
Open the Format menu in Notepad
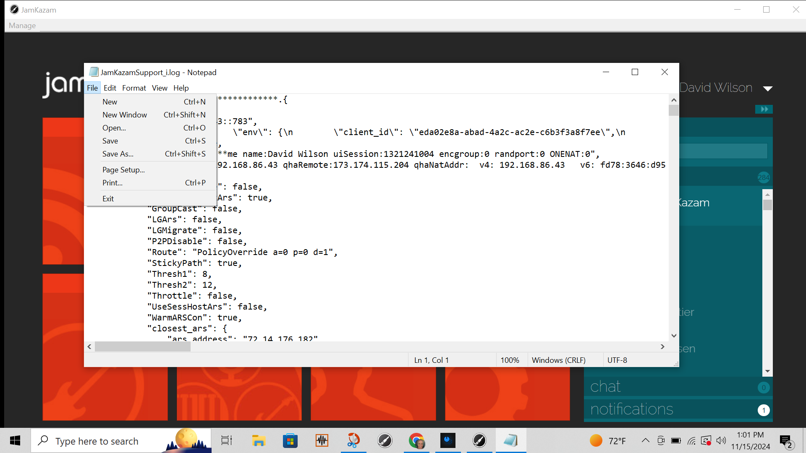[x=134, y=88]
